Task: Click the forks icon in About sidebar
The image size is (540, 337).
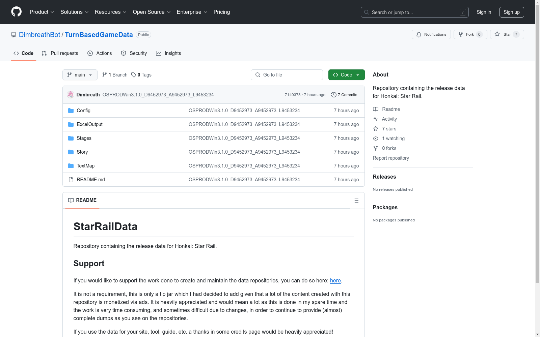Action: coord(376,148)
